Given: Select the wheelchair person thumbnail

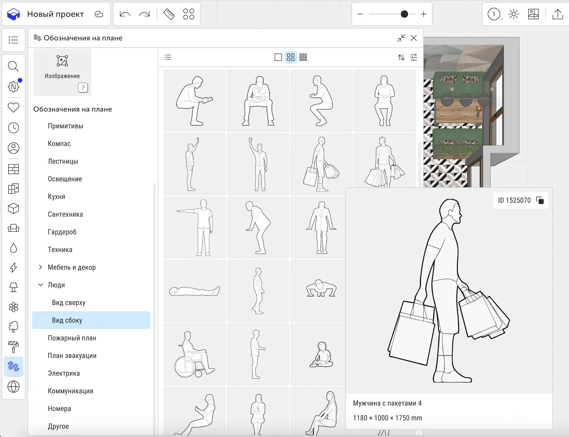Looking at the screenshot, I should 194,354.
